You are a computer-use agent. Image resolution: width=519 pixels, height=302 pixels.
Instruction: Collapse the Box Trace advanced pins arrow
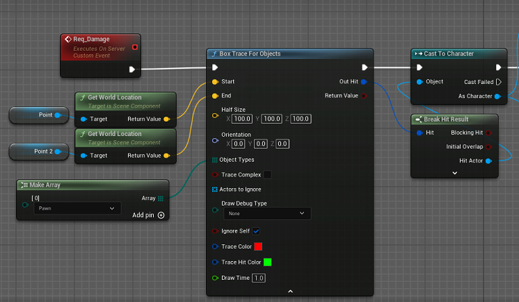point(290,291)
